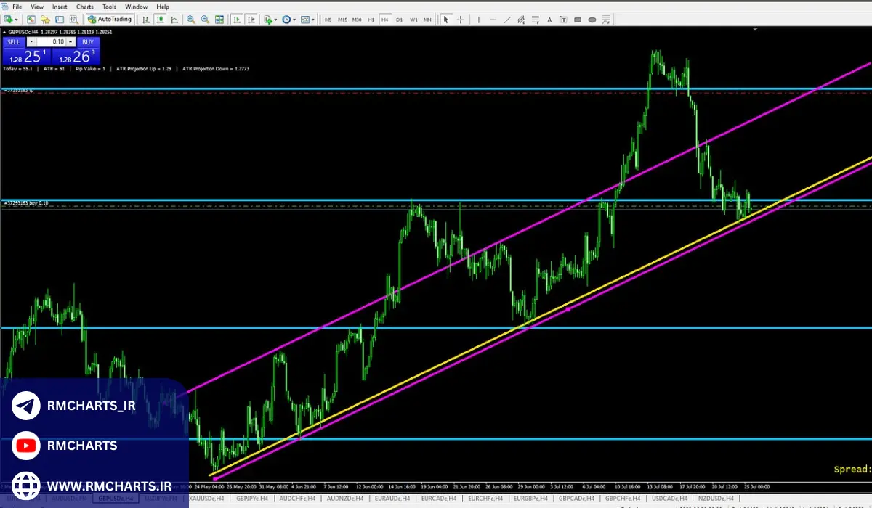Click the zoom in magnifier icon
The height and width of the screenshot is (508, 872).
pyautogui.click(x=191, y=20)
